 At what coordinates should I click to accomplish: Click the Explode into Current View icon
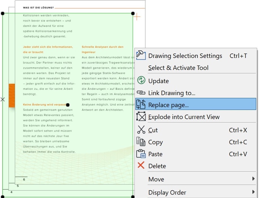click(x=141, y=116)
